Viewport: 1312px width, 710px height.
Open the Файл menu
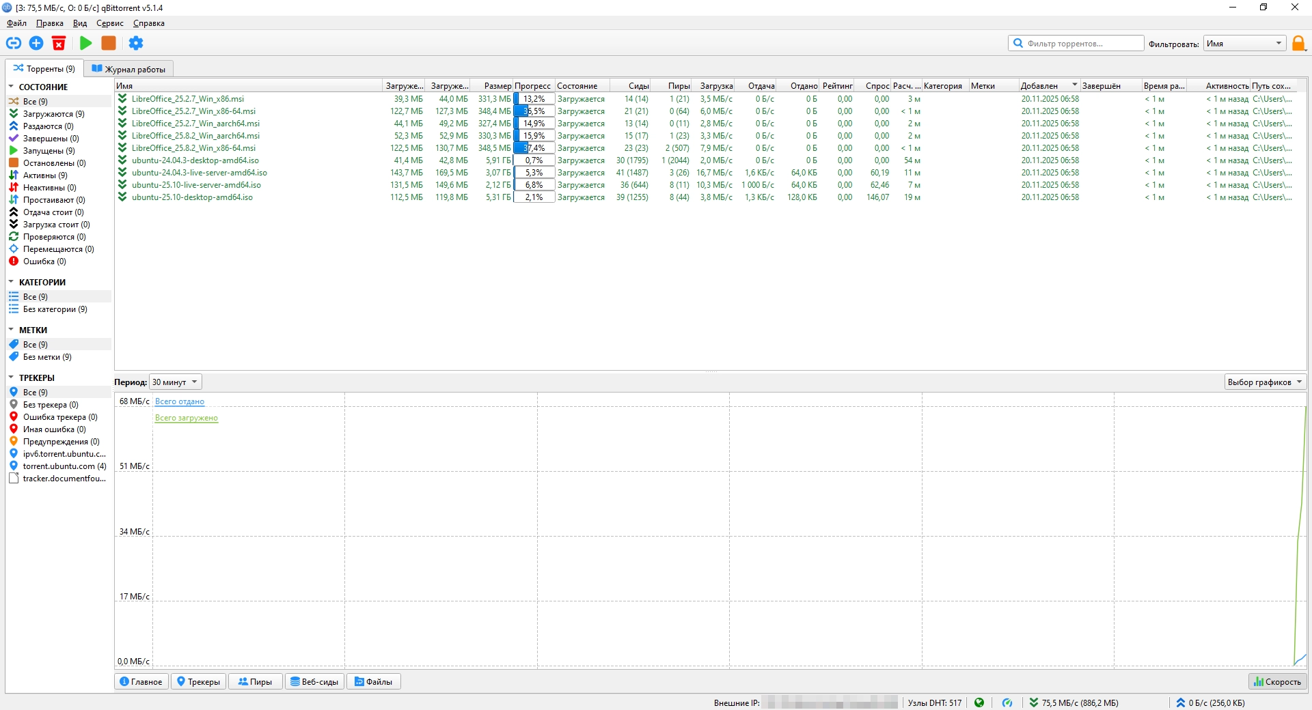coord(17,23)
